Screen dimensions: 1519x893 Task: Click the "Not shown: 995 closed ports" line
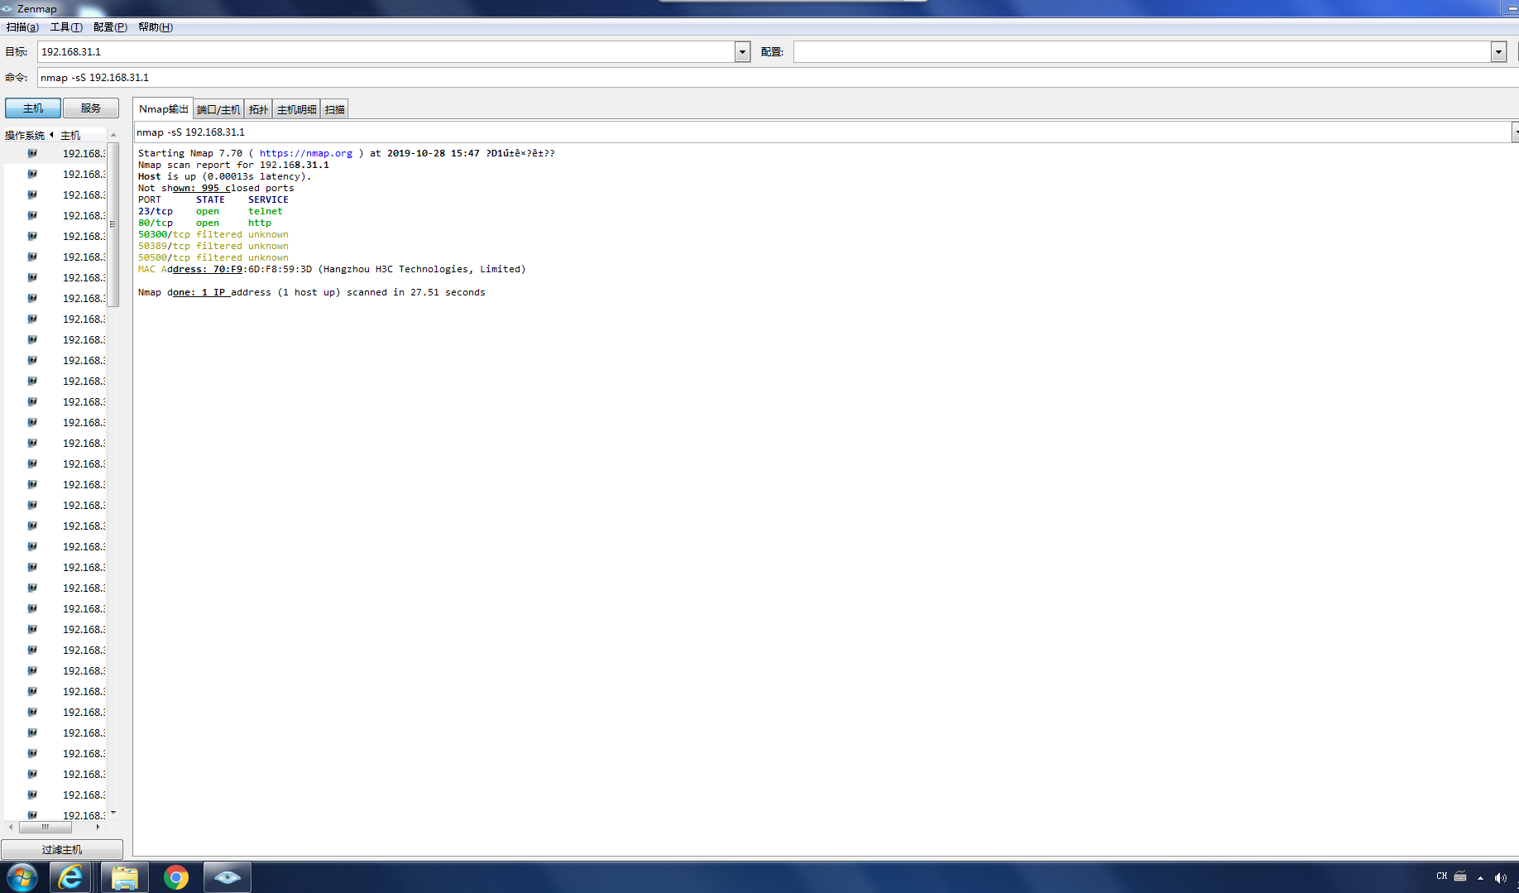click(x=216, y=188)
